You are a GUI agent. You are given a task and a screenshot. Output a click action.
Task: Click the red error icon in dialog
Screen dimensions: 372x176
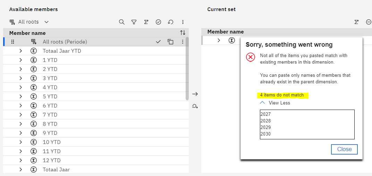251,57
